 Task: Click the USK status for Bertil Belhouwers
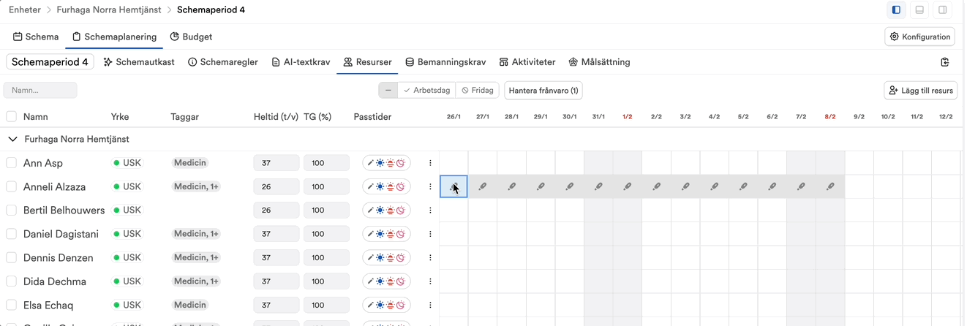click(127, 211)
